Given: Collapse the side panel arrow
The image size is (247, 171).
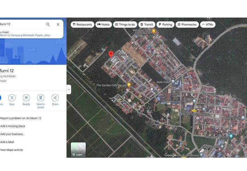Looking at the screenshot, I should tap(69, 90).
